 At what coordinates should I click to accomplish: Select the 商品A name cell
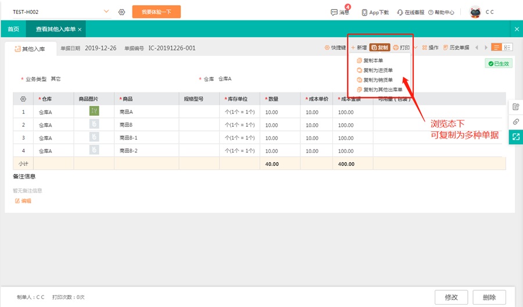tap(146, 112)
